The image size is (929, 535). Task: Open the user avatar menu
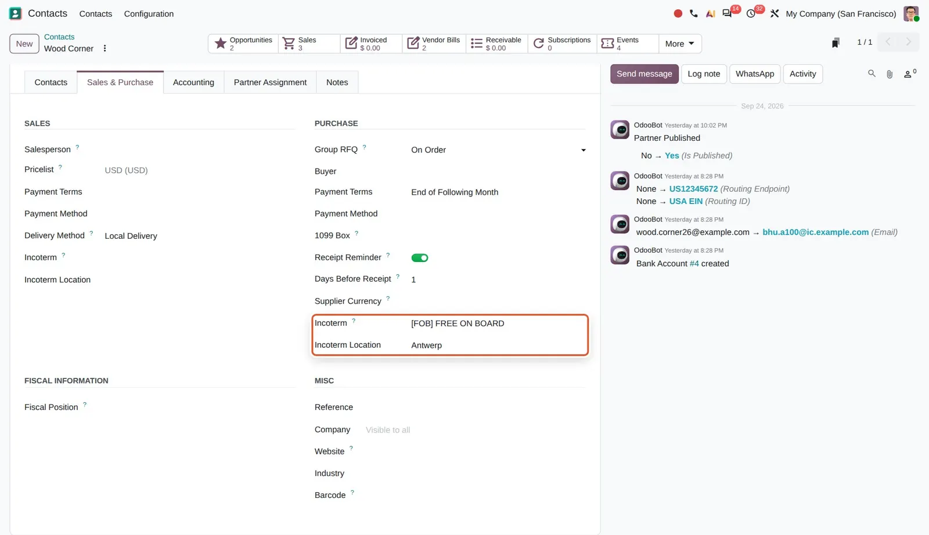pyautogui.click(x=911, y=13)
